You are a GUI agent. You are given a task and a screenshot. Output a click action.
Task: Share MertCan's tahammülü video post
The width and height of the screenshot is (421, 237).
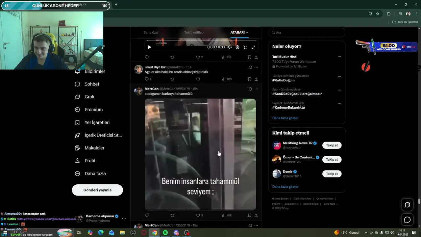256,215
